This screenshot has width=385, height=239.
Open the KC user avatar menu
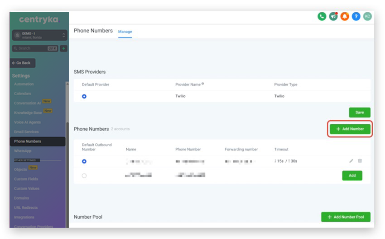[x=367, y=16]
